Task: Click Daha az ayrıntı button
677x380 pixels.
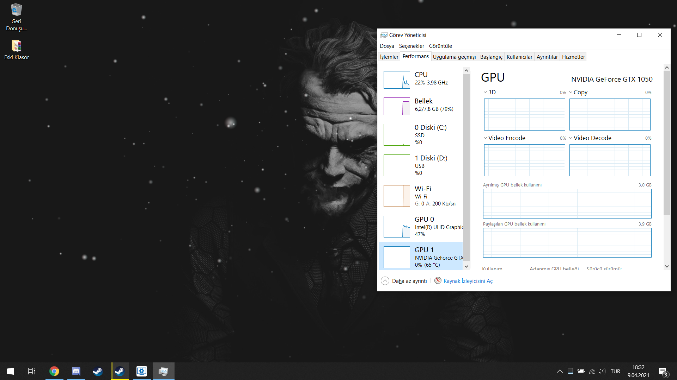Action: [x=404, y=281]
